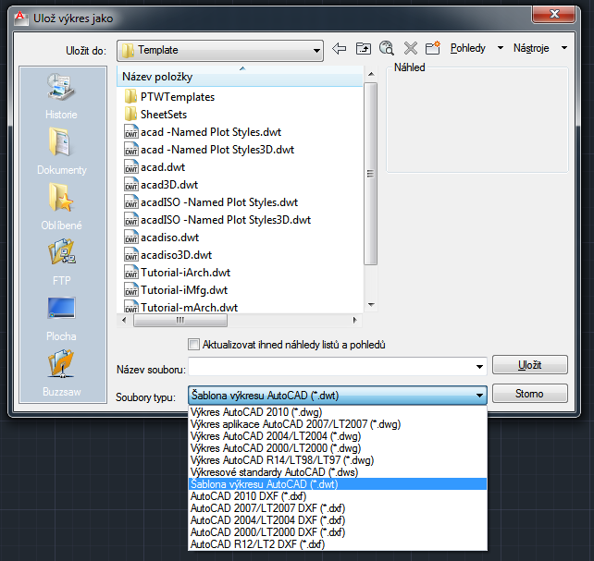Click the horizontal scroll left arrow

[x=124, y=320]
